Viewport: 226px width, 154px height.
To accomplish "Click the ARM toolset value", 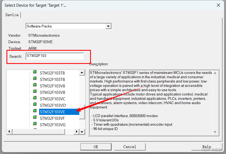I will click(32, 48).
